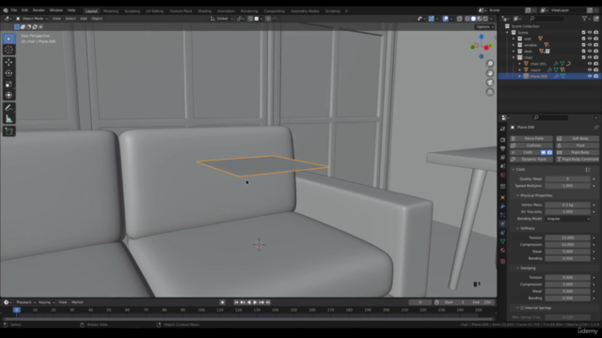Expand the wall collection in outliner
The image size is (602, 338).
tap(514, 38)
